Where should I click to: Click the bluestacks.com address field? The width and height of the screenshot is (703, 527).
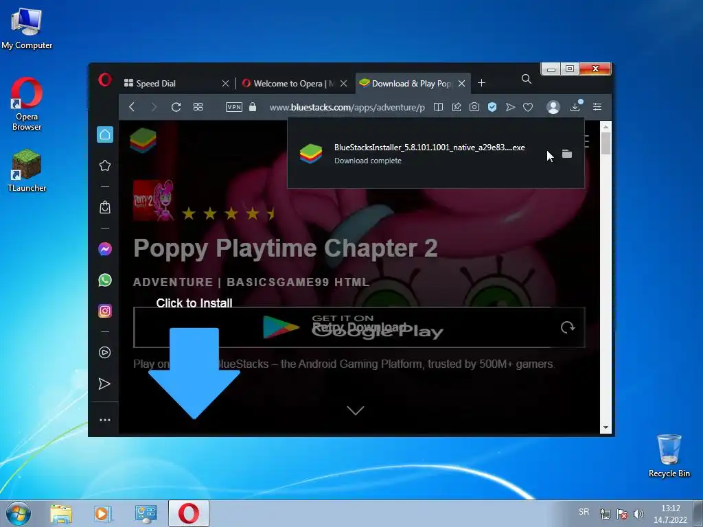[347, 107]
